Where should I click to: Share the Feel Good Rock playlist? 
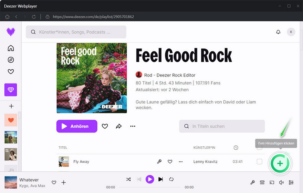119,126
